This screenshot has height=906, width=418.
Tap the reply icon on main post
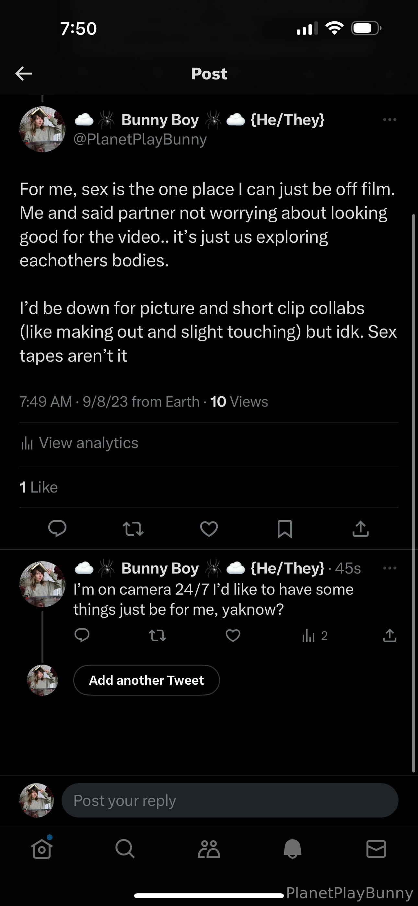[x=57, y=528]
